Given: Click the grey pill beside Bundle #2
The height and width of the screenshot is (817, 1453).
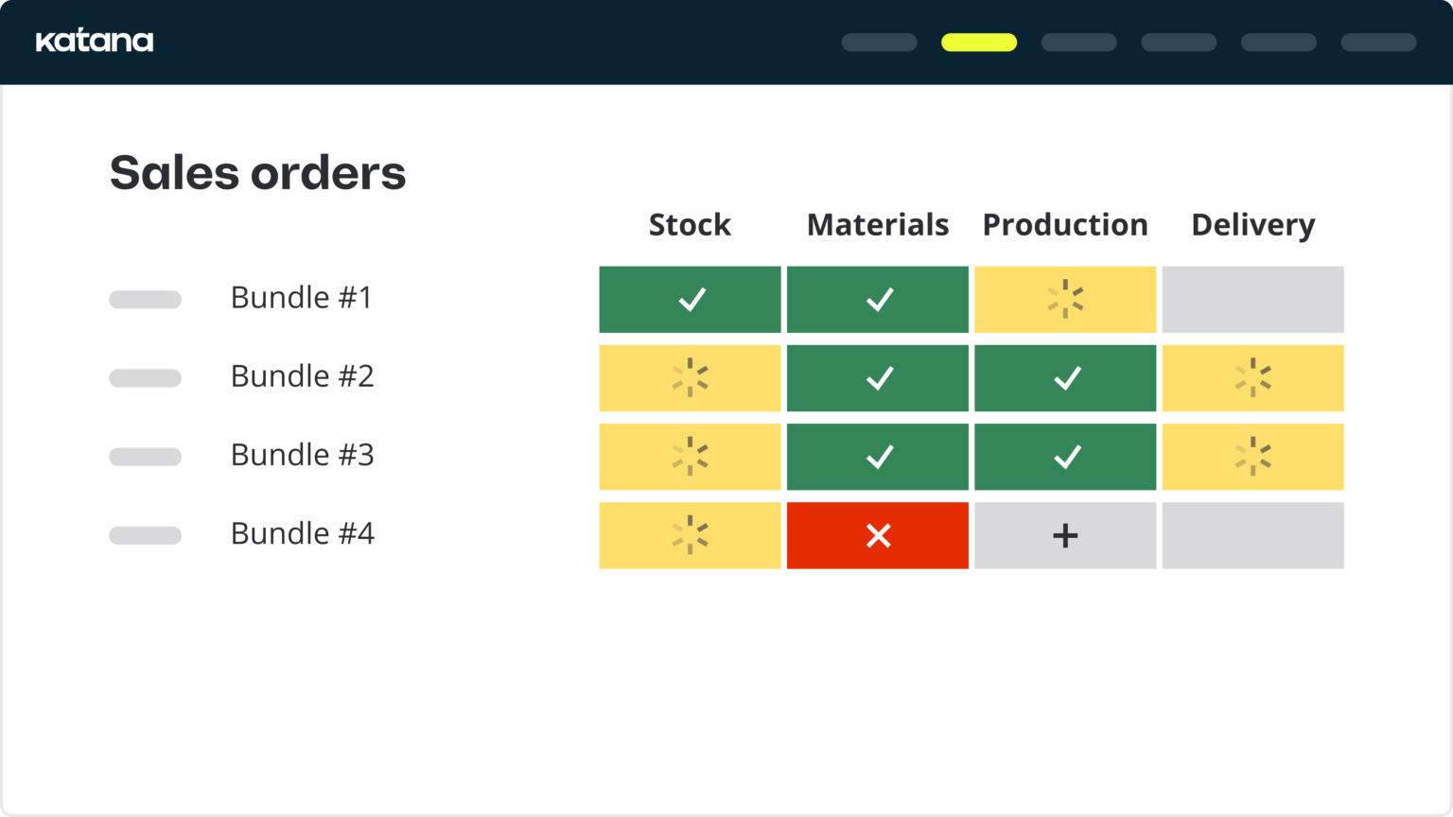Looking at the screenshot, I should click(x=145, y=378).
